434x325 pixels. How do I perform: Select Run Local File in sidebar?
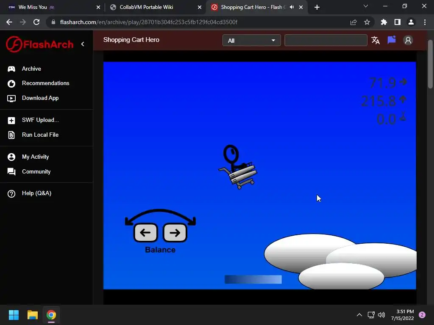[x=40, y=135]
